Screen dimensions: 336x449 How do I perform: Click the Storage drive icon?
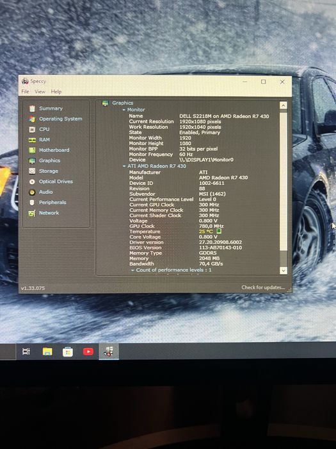32,171
